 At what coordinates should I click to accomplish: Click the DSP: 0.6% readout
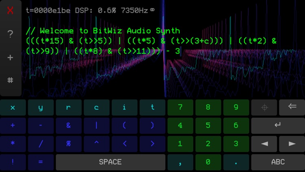tap(96, 11)
